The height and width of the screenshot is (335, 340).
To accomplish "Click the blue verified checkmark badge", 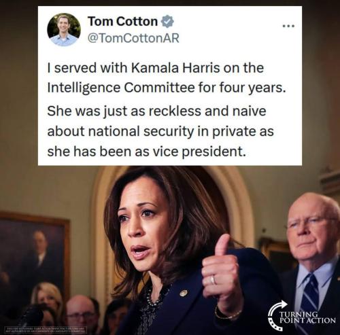I will 167,22.
